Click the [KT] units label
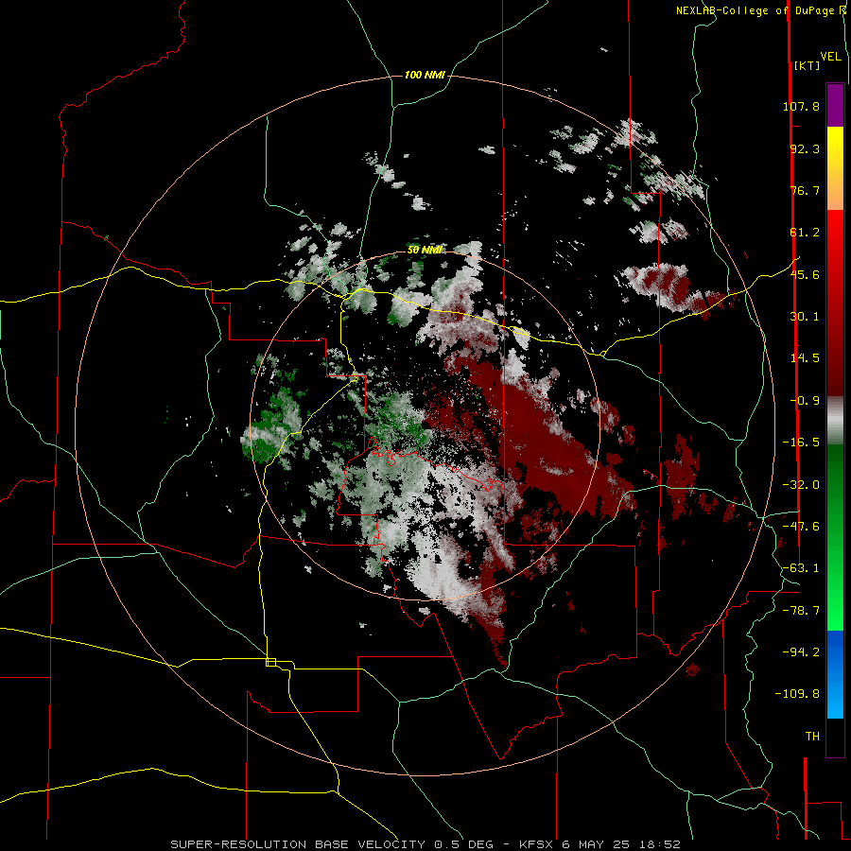Viewport: 851px width, 851px height. [807, 65]
